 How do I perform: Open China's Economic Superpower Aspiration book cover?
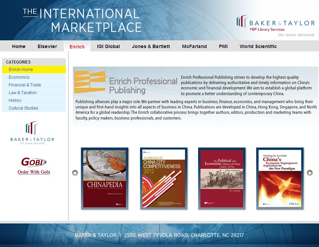pos(280,178)
